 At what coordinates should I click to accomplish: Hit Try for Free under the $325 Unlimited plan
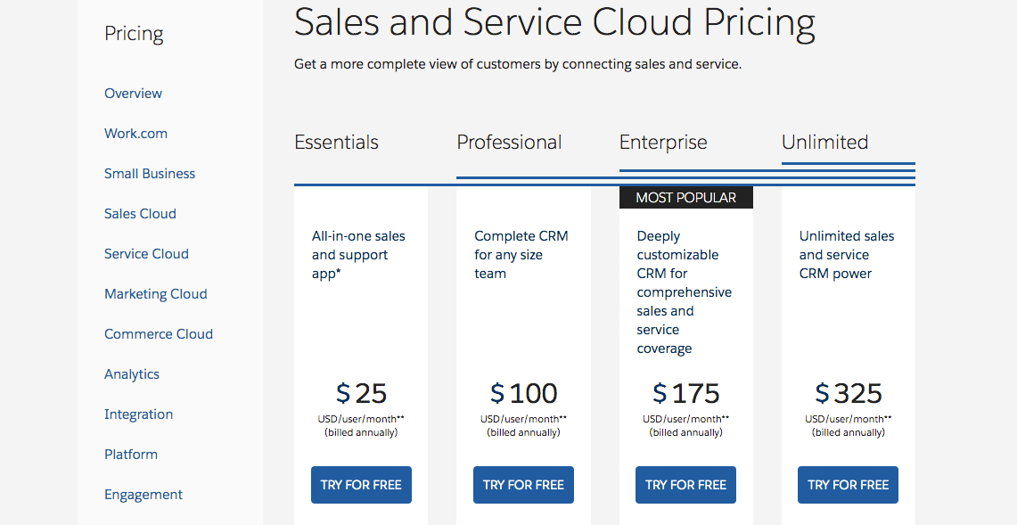pyautogui.click(x=848, y=485)
